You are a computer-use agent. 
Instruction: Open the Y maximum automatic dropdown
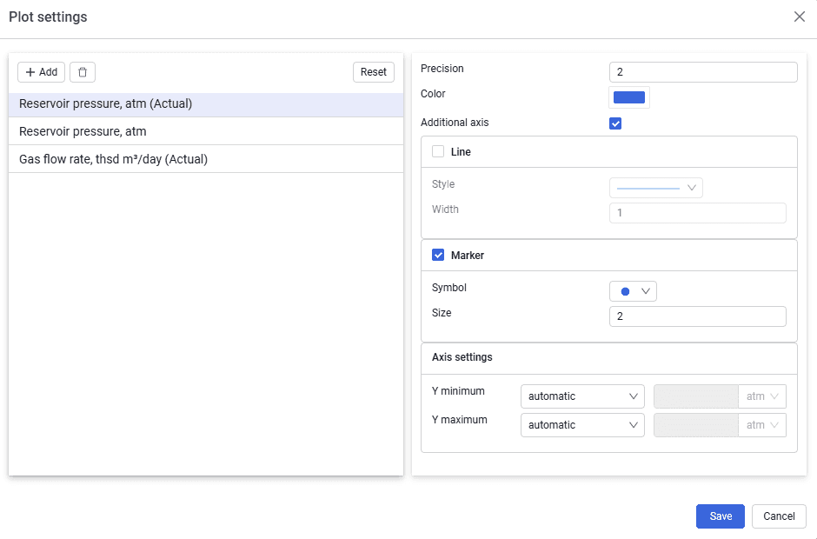(x=582, y=425)
